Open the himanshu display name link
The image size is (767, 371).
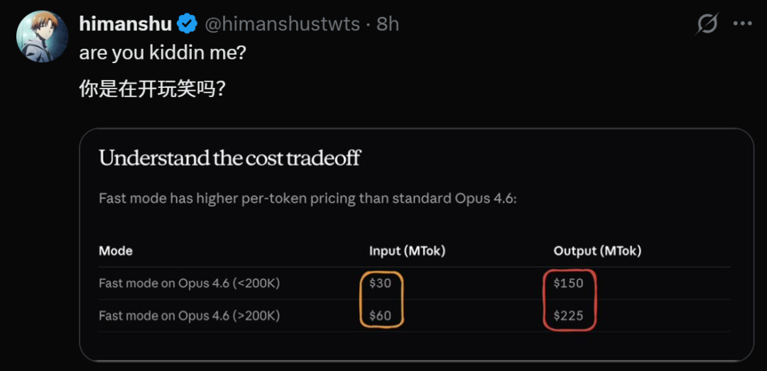[125, 24]
